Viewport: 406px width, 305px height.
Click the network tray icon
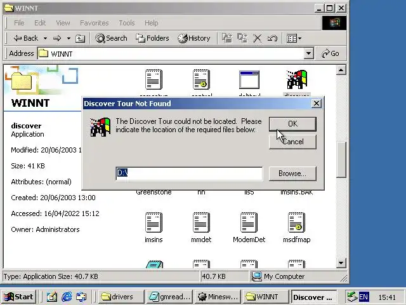pos(352,297)
